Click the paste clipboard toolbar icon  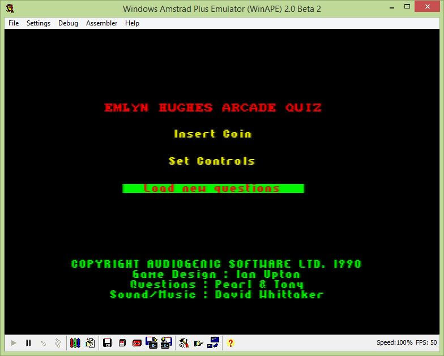pyautogui.click(x=90, y=343)
